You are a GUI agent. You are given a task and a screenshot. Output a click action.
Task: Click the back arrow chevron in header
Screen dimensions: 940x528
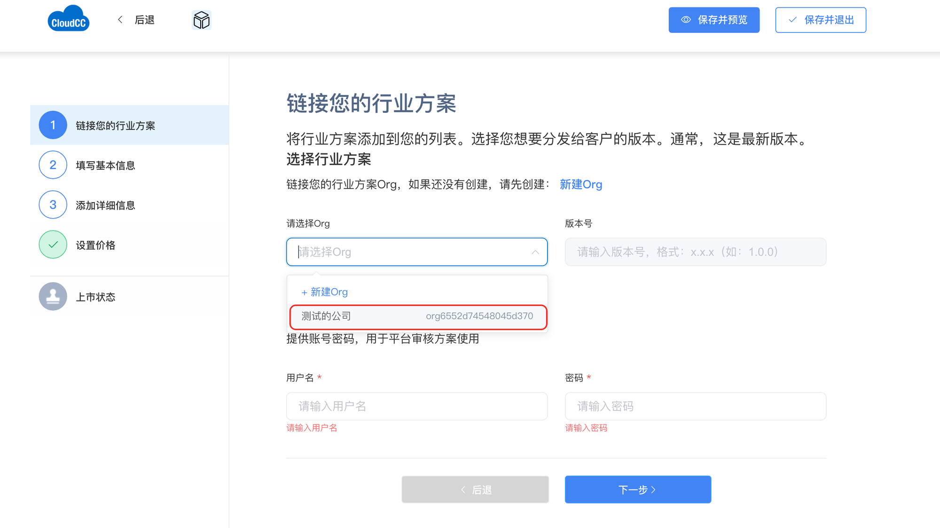(x=120, y=20)
